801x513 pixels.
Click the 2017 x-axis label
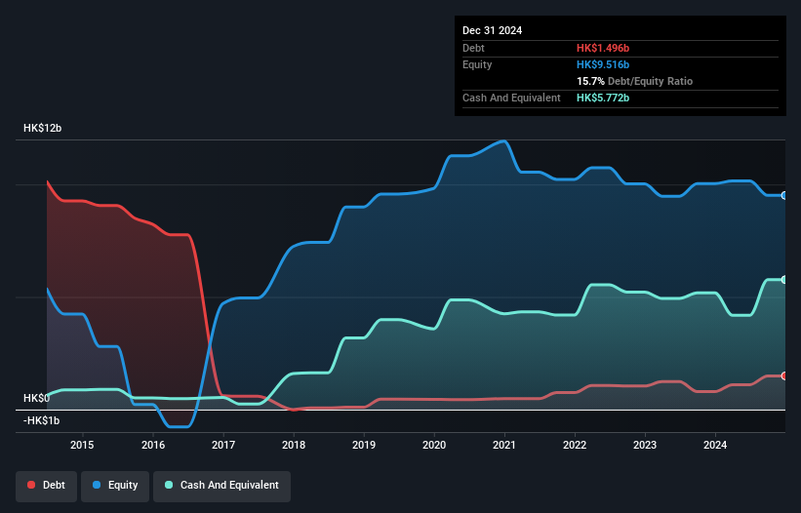tap(223, 445)
